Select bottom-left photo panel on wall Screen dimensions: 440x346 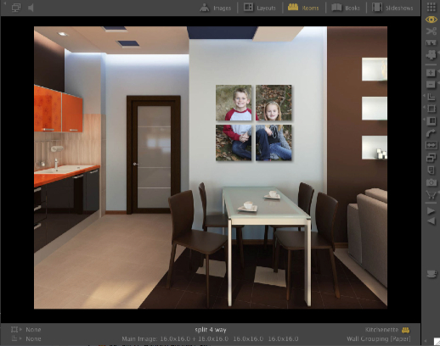(234, 142)
